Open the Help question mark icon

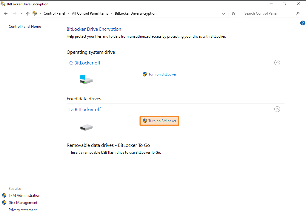[x=302, y=23]
